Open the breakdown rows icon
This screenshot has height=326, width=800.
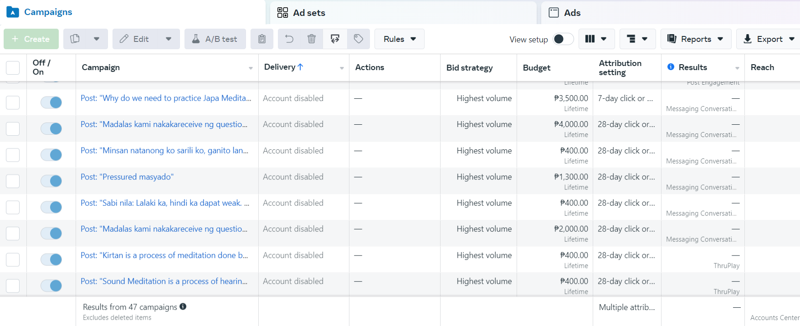click(637, 39)
